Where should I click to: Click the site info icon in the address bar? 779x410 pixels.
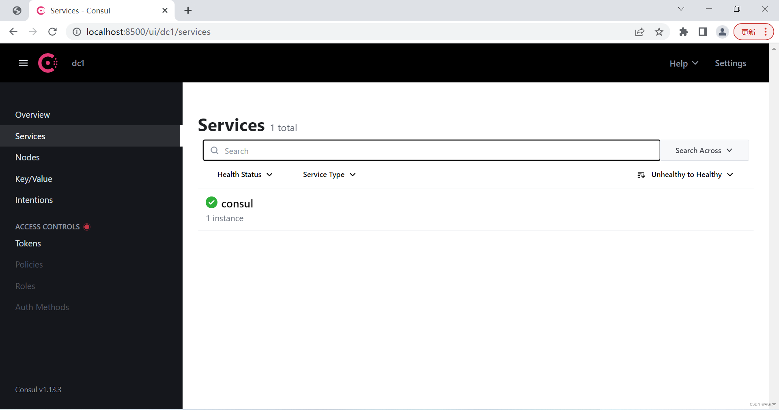(x=76, y=32)
